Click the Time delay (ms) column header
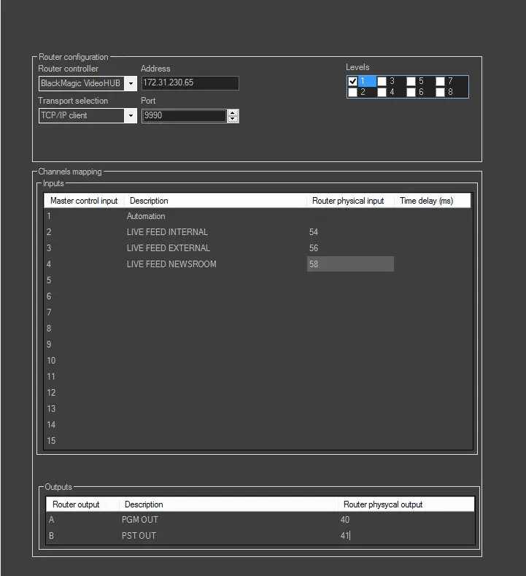Viewport: 526px width, 576px height. [x=427, y=201]
